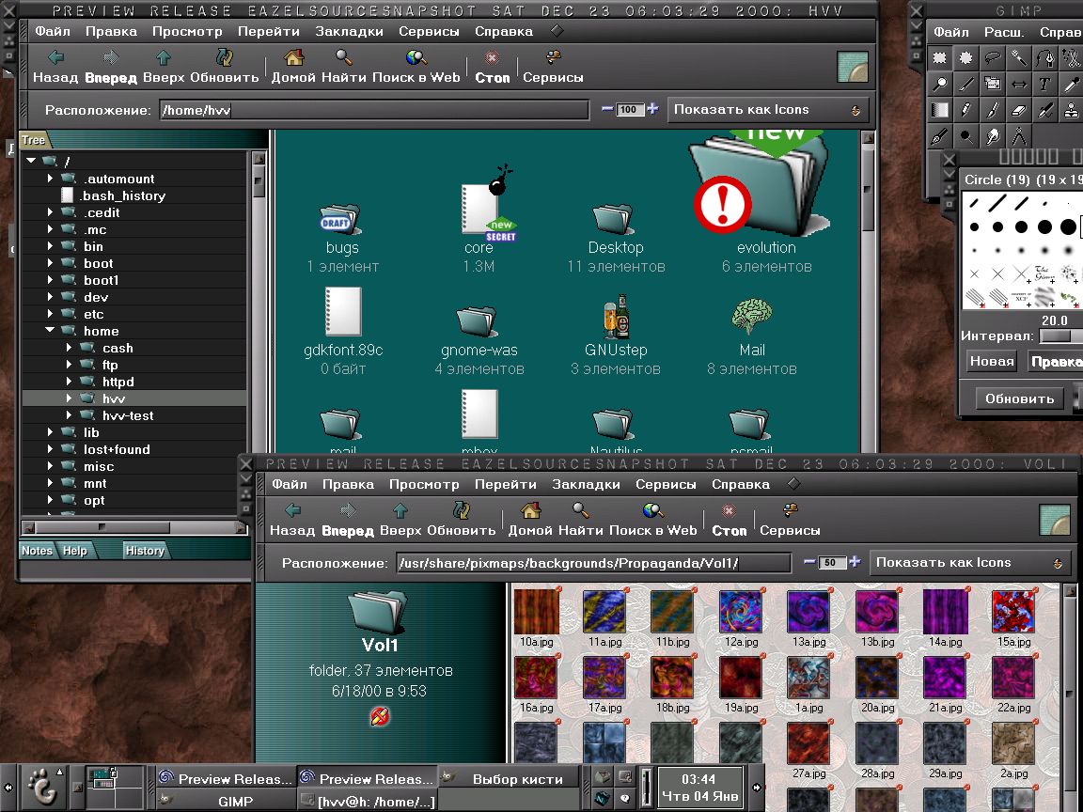1083x812 pixels.
Task: Select the smudge finger tool in GIMP
Action: (992, 136)
